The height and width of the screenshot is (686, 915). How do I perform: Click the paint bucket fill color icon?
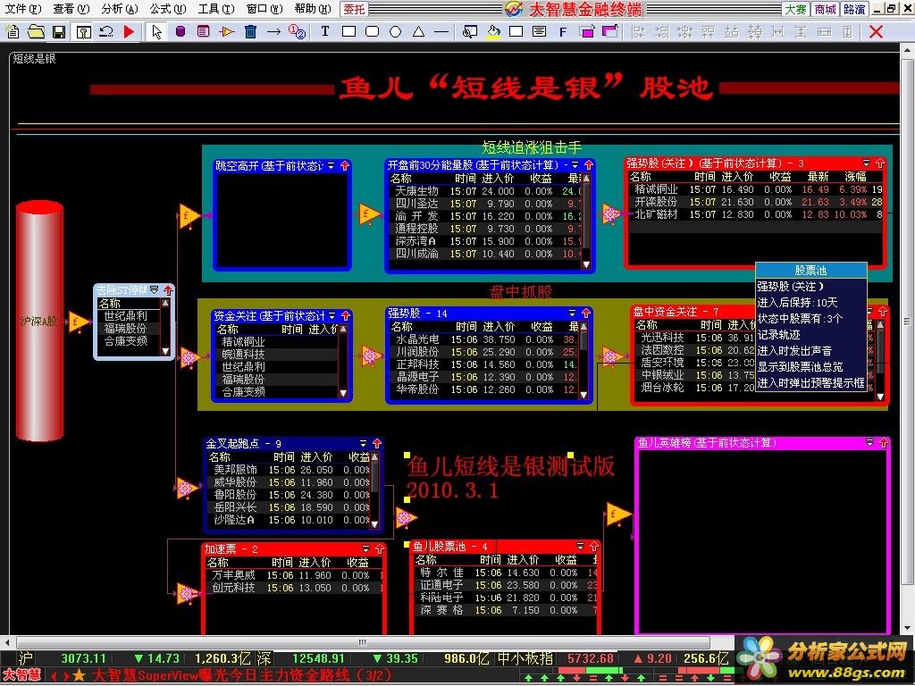click(x=493, y=31)
